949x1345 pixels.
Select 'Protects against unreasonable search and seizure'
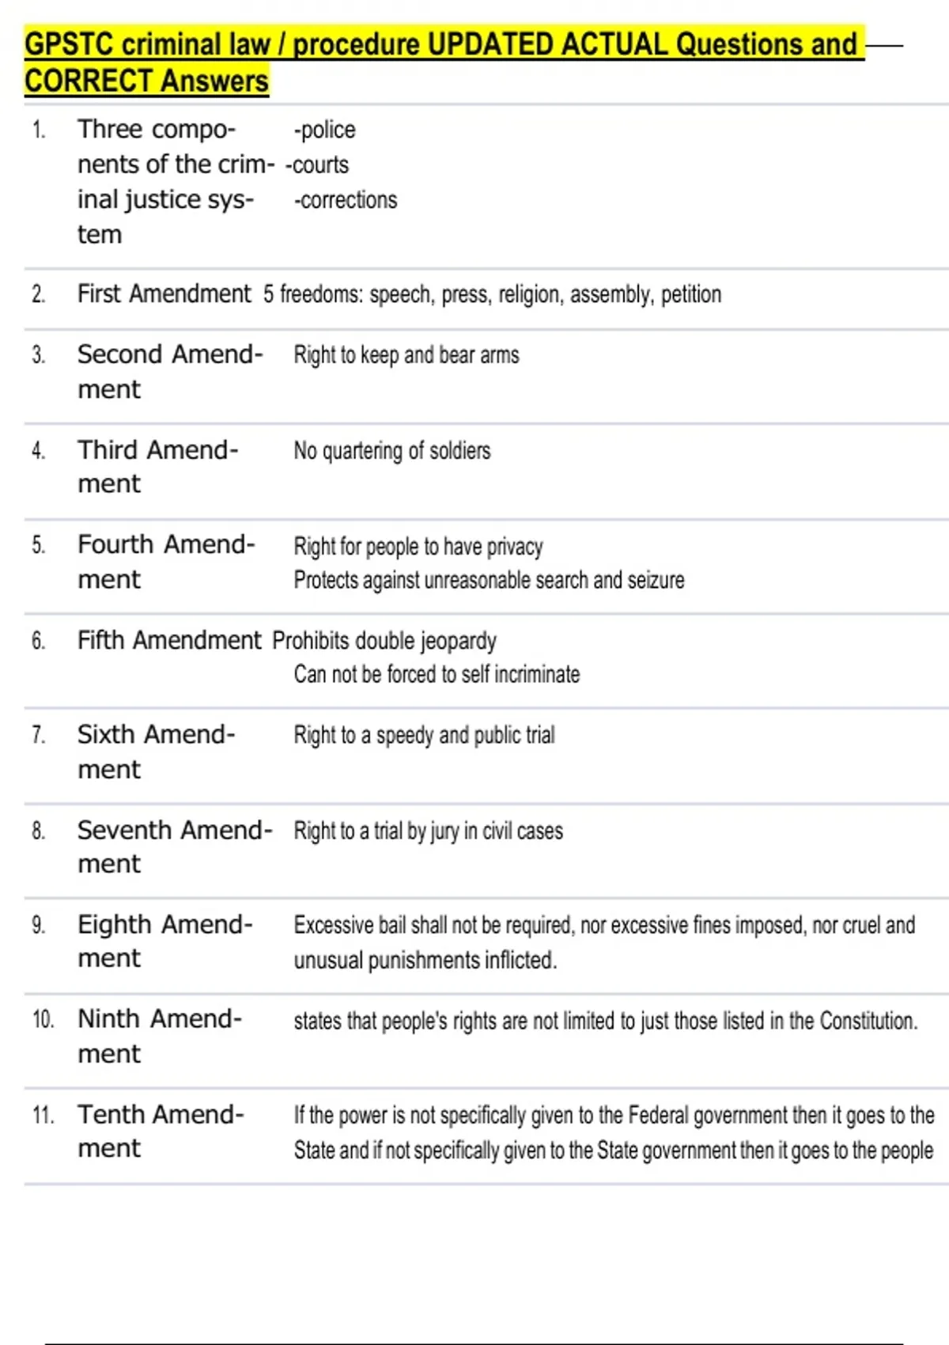coord(489,580)
